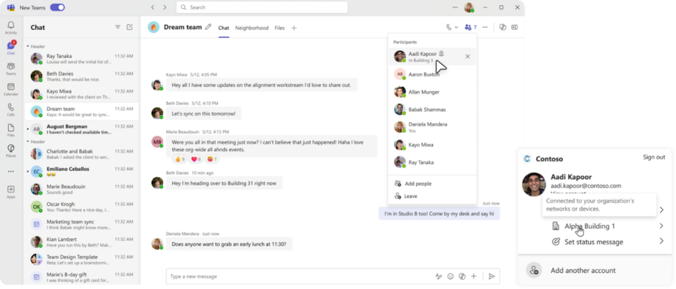
Task: Select Babak Shammas in participants list
Action: tap(432, 110)
